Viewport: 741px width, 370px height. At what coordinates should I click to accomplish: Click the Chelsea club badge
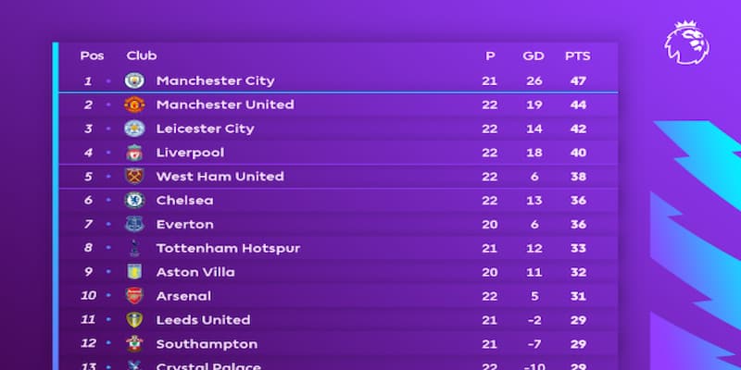(x=134, y=201)
